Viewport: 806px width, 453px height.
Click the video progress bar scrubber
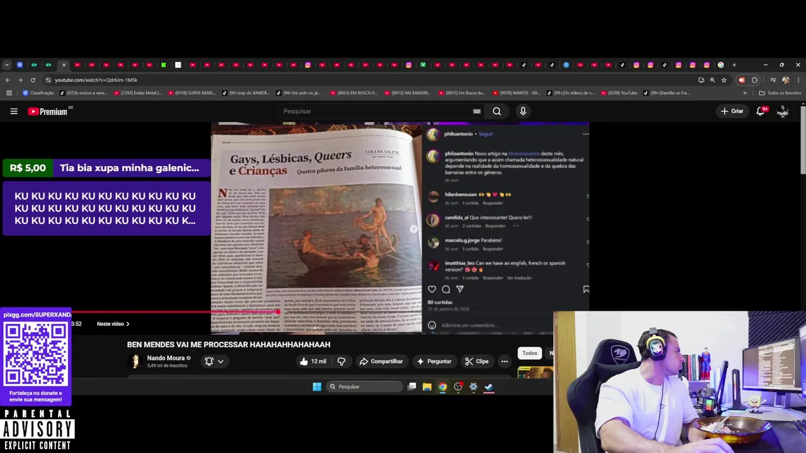pos(278,311)
